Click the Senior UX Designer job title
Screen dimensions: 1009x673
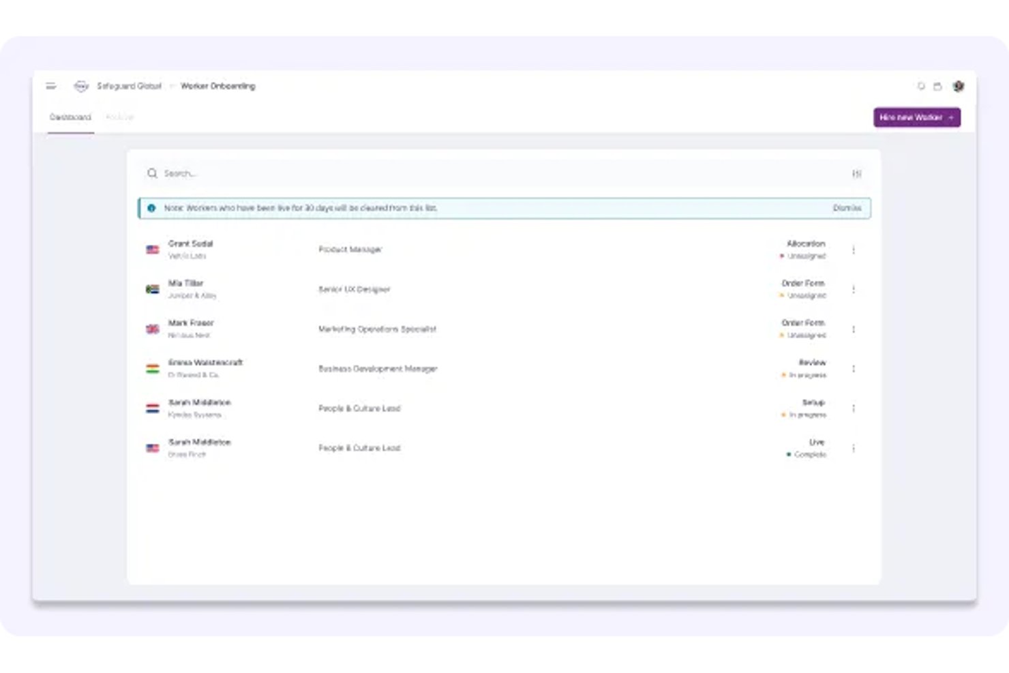(x=355, y=289)
